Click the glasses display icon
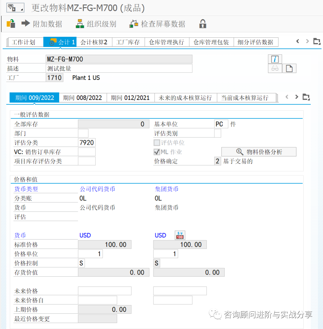This screenshot has width=323, height=329. 275,68
